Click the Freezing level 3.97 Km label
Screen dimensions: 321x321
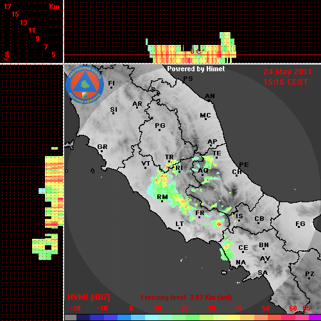[x=186, y=297]
